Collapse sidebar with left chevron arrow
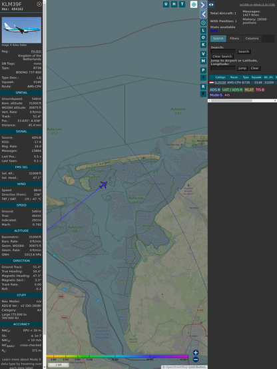The image size is (277, 369). [x=203, y=15]
